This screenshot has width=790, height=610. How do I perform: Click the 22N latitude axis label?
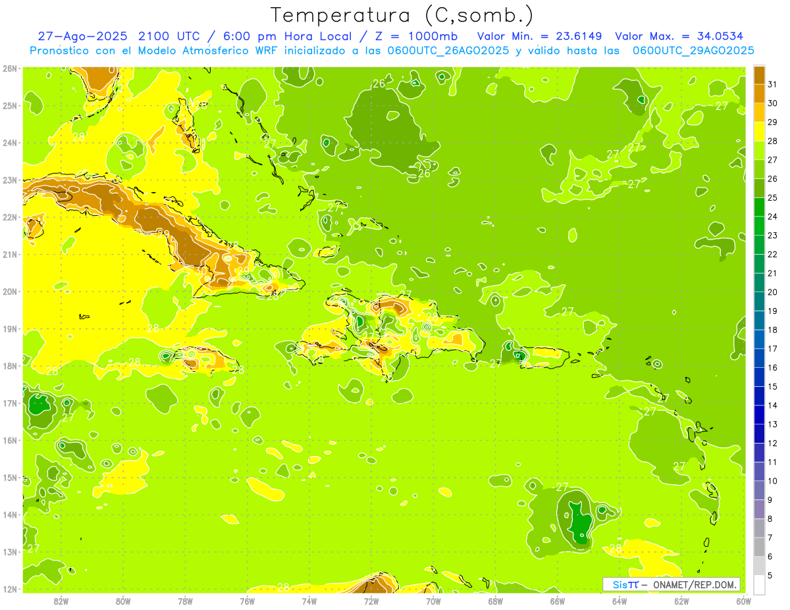10,217
